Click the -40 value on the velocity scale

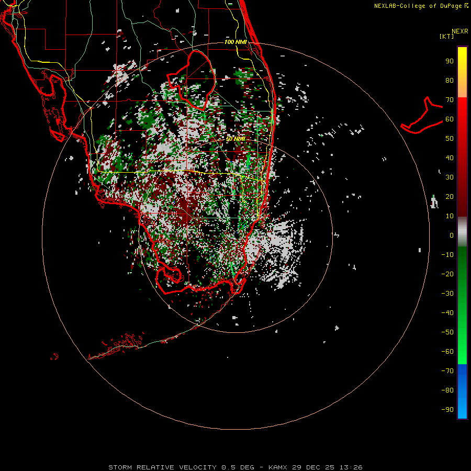pos(447,313)
